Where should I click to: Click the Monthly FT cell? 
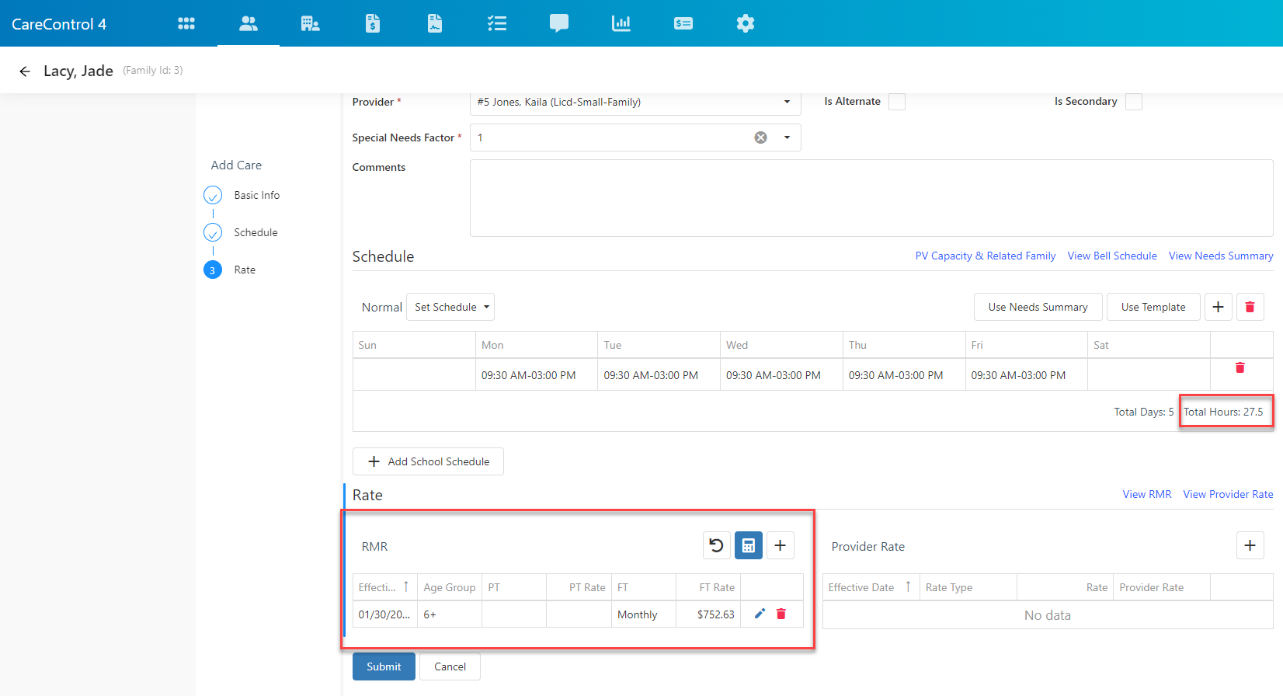[644, 614]
